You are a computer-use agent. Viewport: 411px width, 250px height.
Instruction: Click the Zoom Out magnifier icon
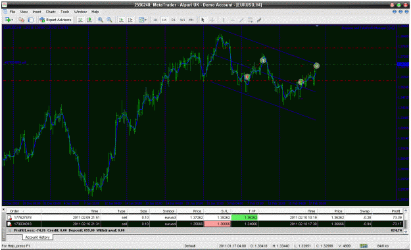(x=109, y=20)
